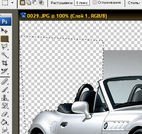Toggle the Сглаживание checkbox

95,2
